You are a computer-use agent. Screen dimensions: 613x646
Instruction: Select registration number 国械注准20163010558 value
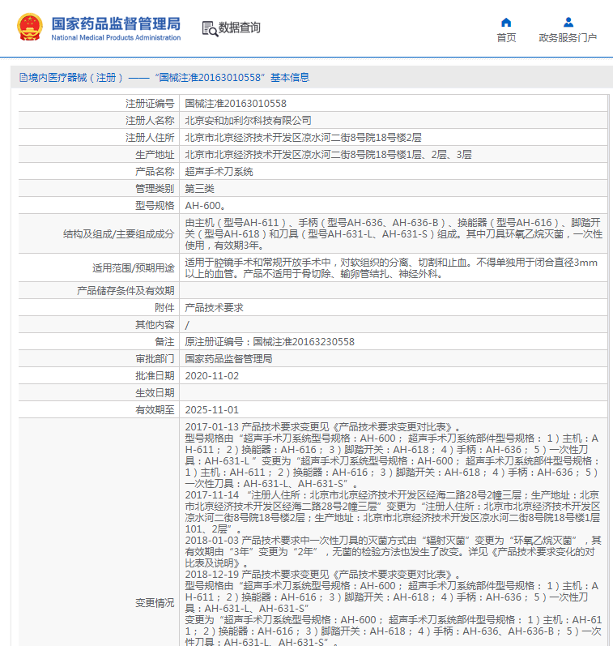(236, 104)
